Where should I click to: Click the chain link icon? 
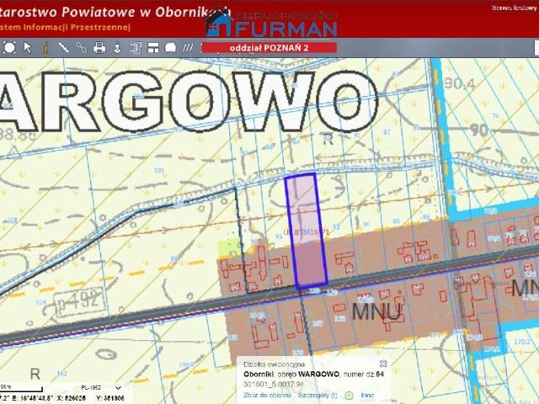click(81, 47)
